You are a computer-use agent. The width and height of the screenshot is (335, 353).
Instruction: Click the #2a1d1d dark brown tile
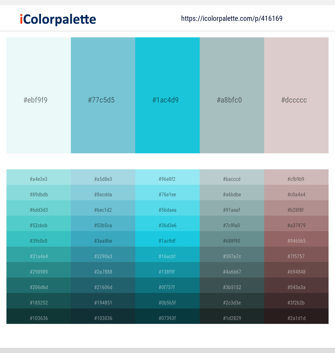click(x=296, y=318)
